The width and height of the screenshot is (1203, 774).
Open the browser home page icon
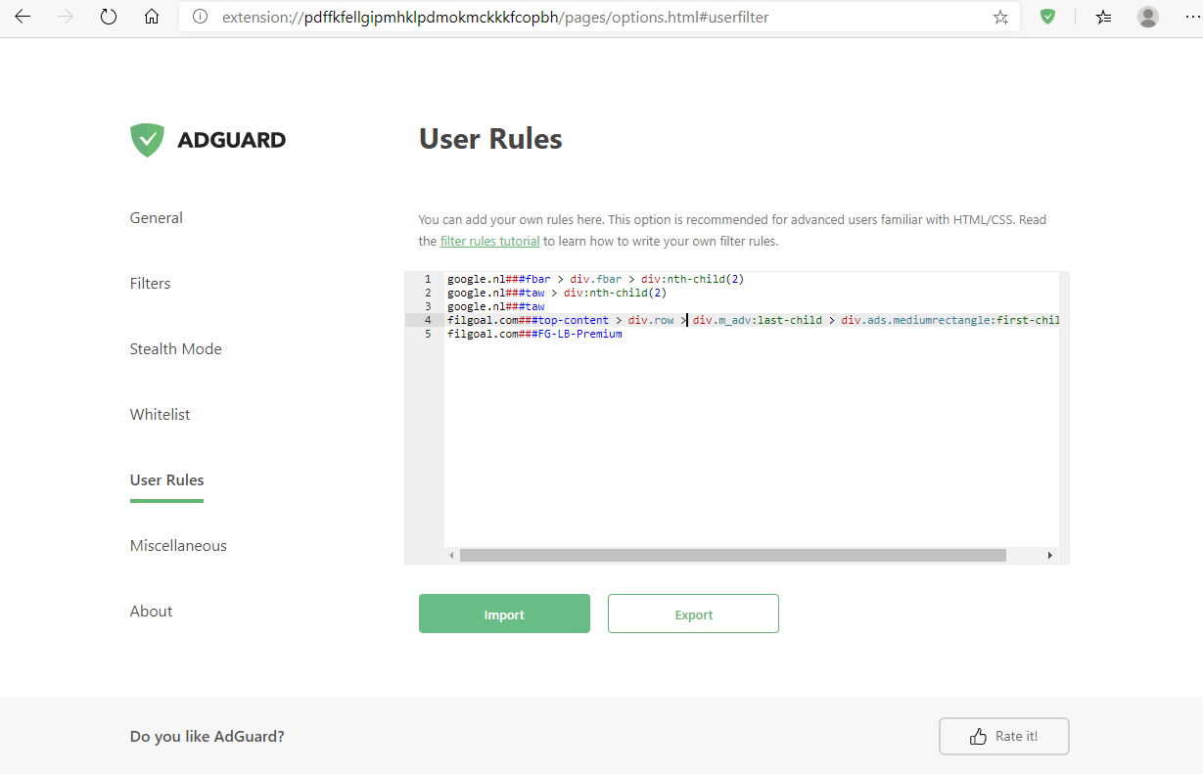click(152, 17)
